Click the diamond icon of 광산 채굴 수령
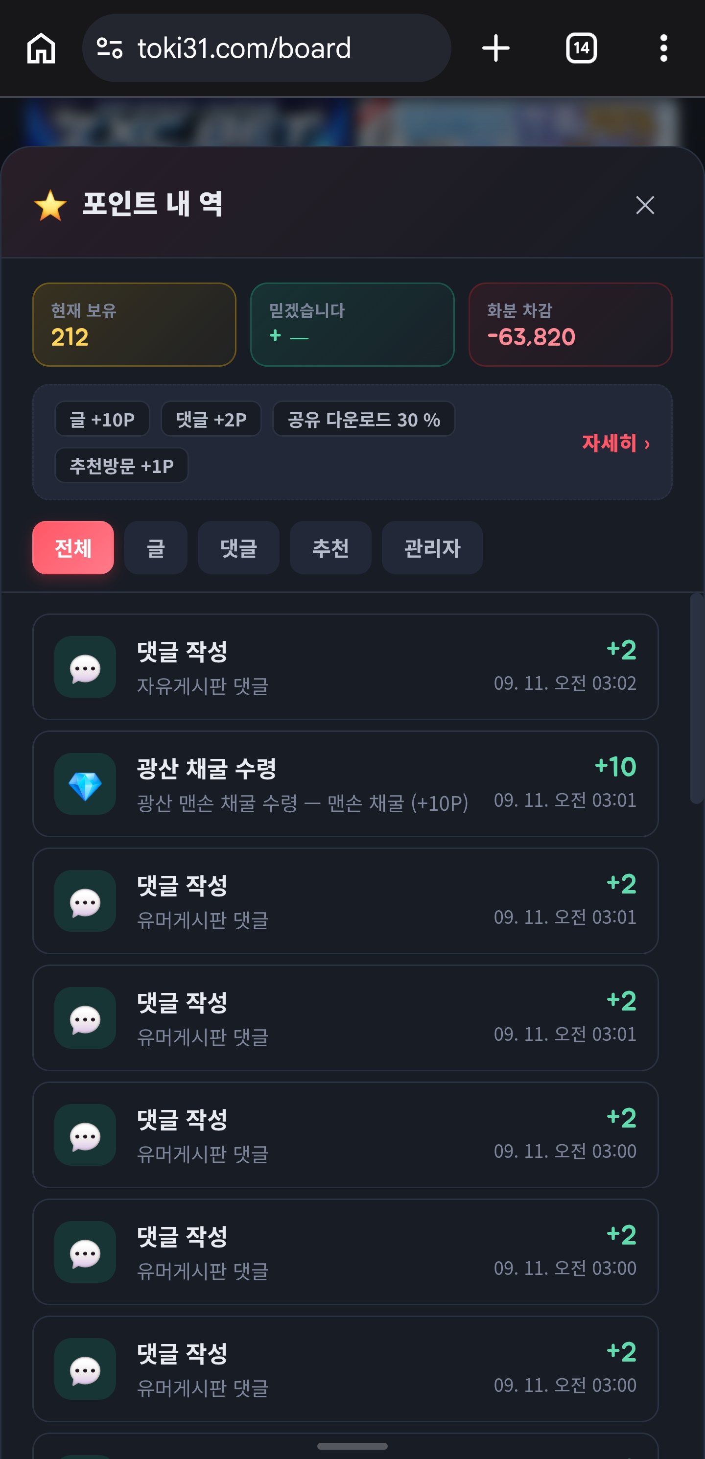The width and height of the screenshot is (705, 1459). (85, 784)
